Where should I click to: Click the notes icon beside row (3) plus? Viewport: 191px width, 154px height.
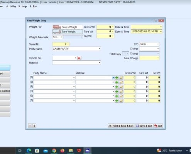(x=121, y=82)
